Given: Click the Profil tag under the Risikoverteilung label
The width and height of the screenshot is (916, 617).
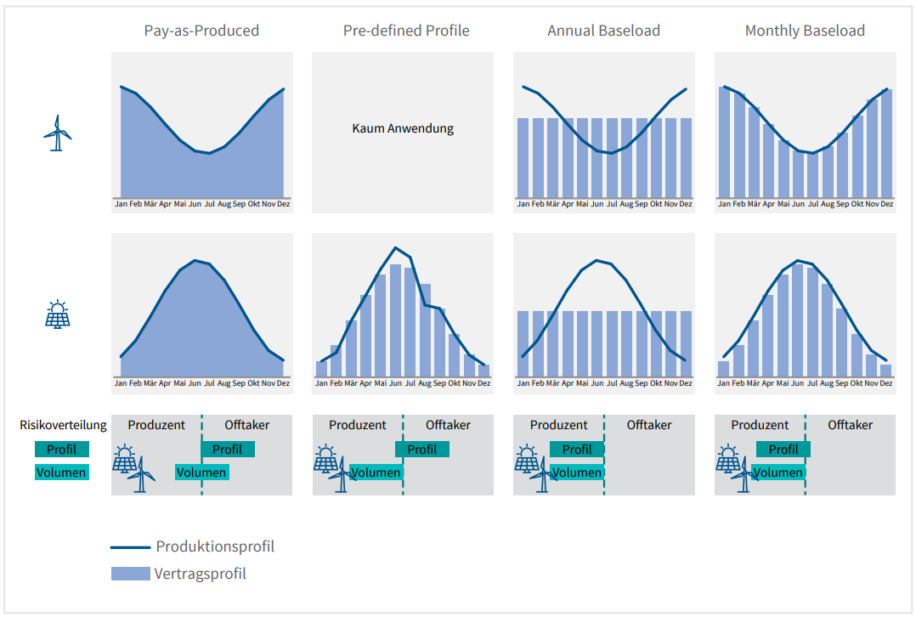Looking at the screenshot, I should [x=61, y=450].
